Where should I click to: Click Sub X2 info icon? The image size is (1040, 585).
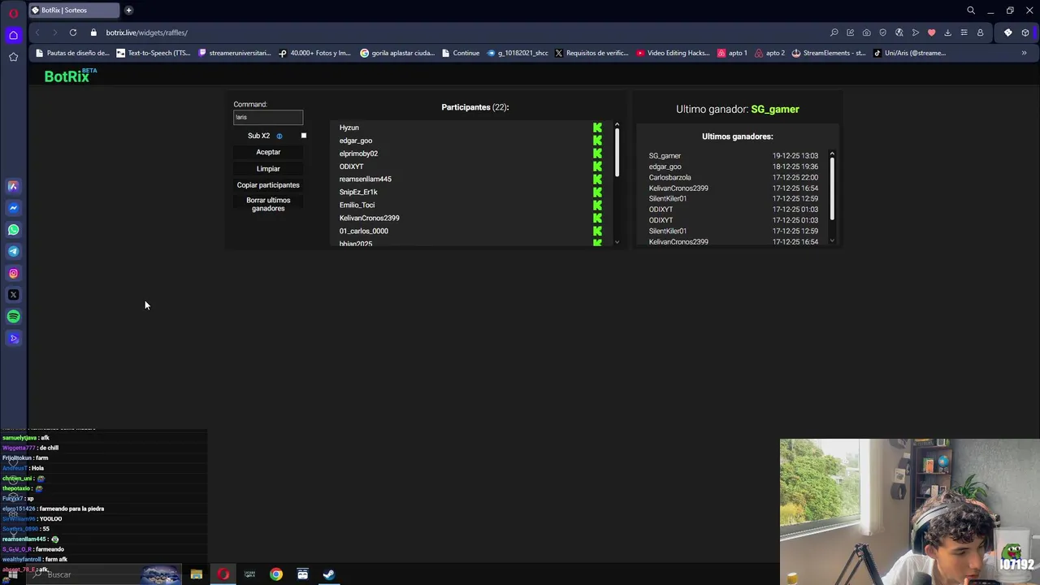pyautogui.click(x=279, y=136)
